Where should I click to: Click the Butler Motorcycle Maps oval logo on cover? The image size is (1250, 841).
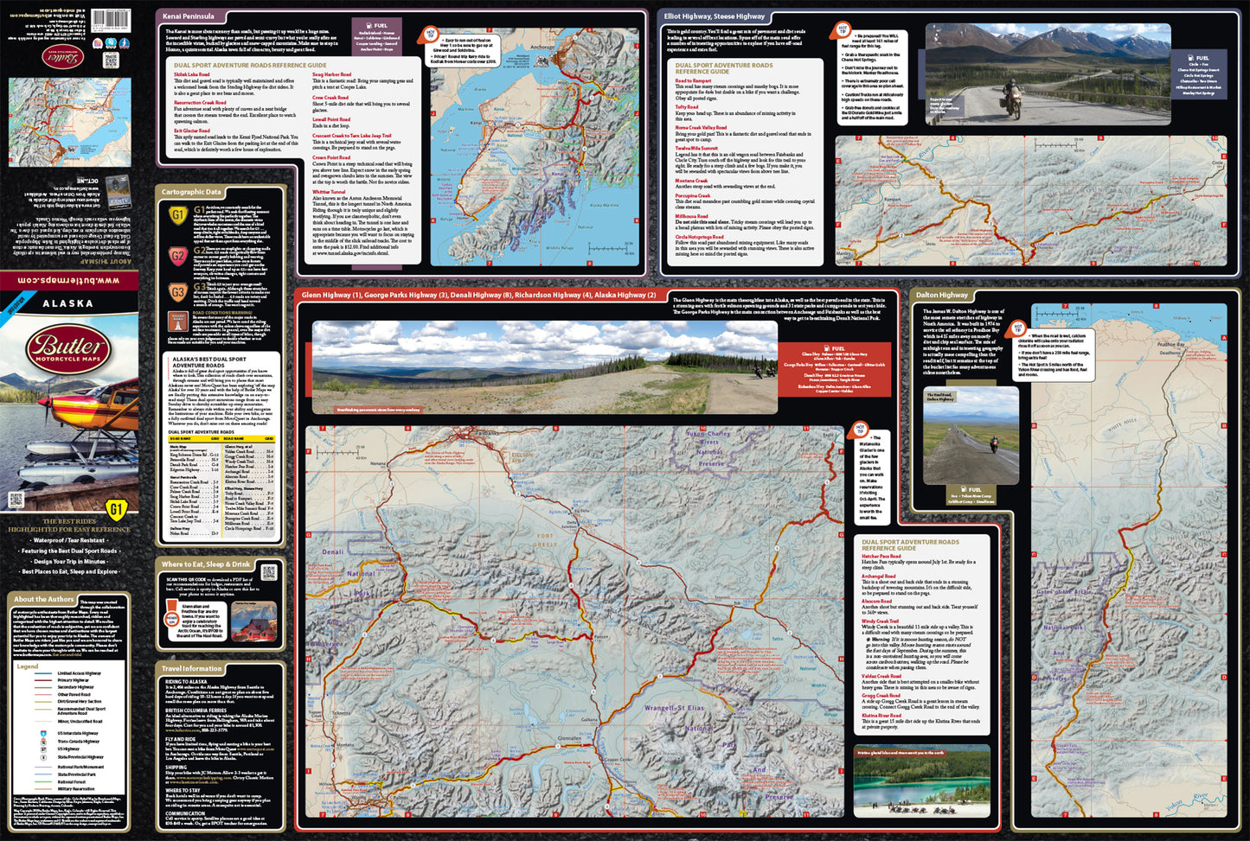[68, 349]
